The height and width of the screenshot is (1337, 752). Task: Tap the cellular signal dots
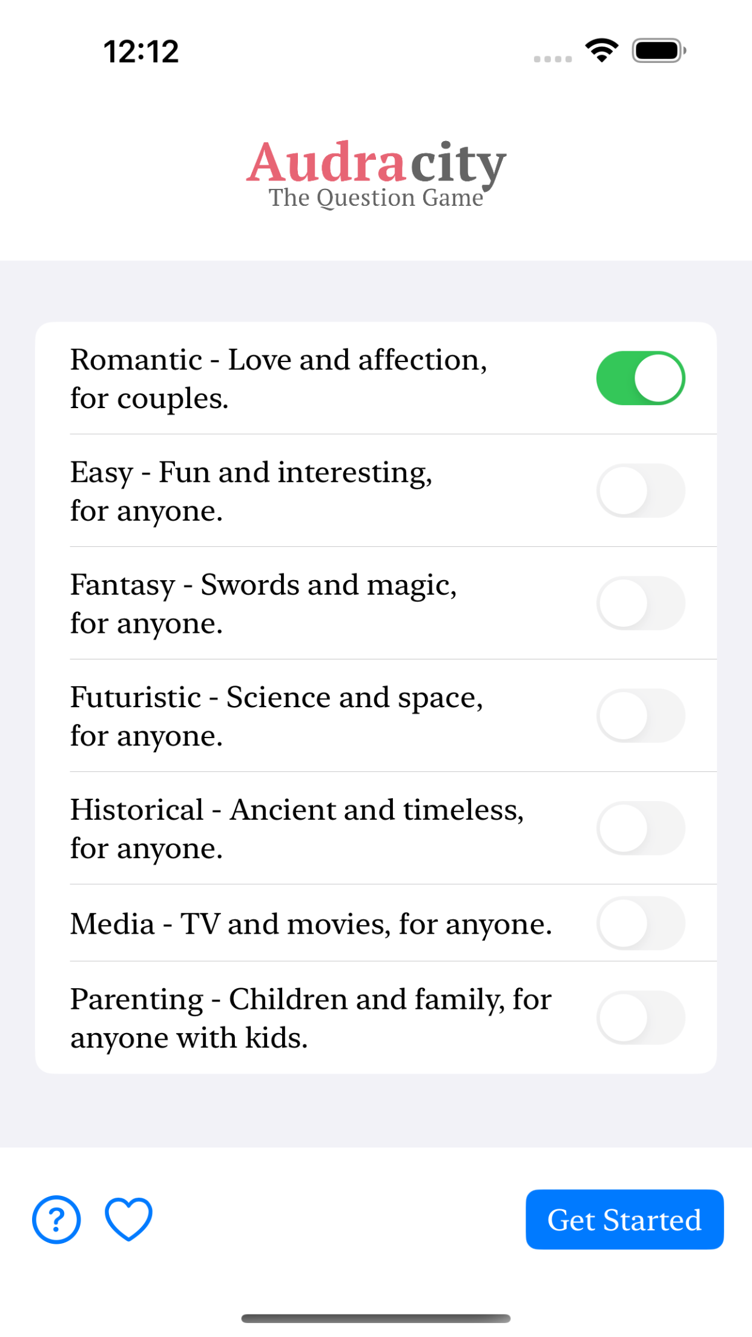coord(552,59)
